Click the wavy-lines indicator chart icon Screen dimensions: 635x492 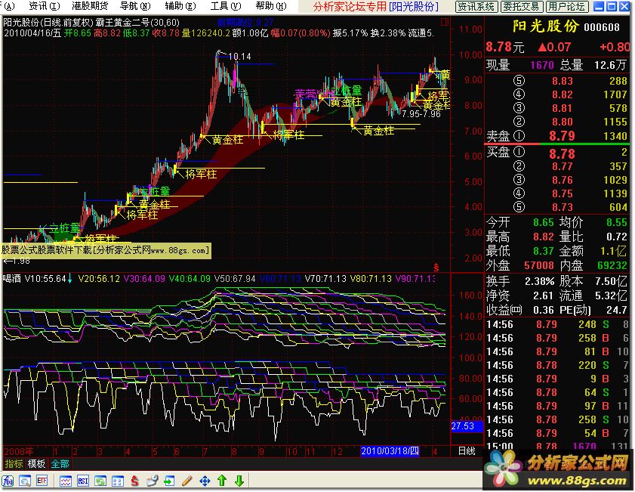point(66,481)
